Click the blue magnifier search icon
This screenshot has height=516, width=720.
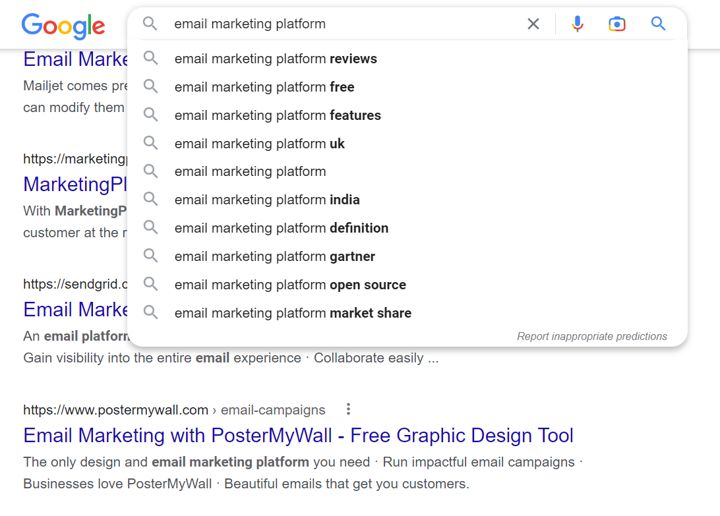click(x=658, y=24)
